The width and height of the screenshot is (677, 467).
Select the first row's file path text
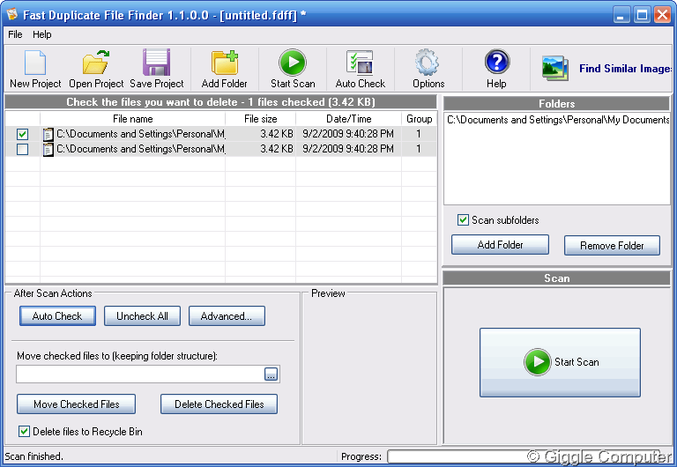[x=141, y=134]
